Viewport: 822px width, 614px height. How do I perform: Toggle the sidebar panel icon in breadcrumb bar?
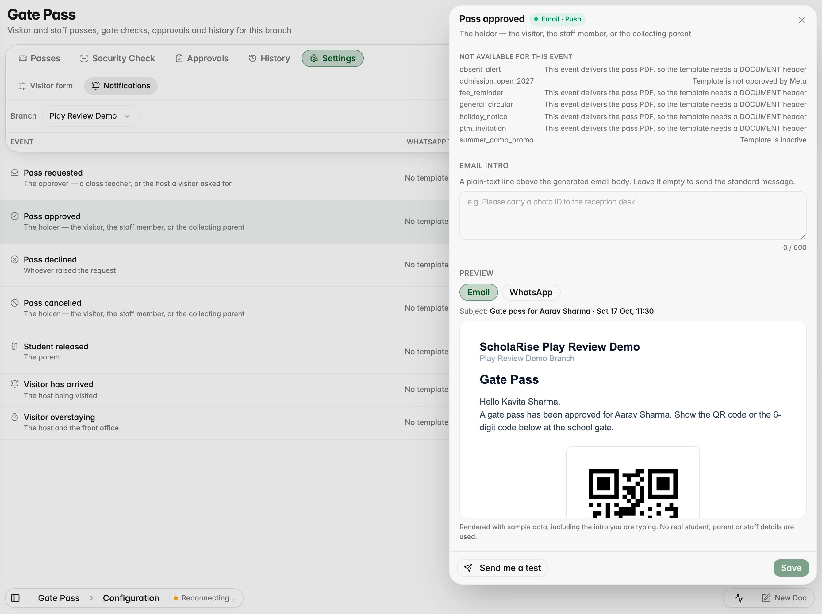tap(15, 598)
